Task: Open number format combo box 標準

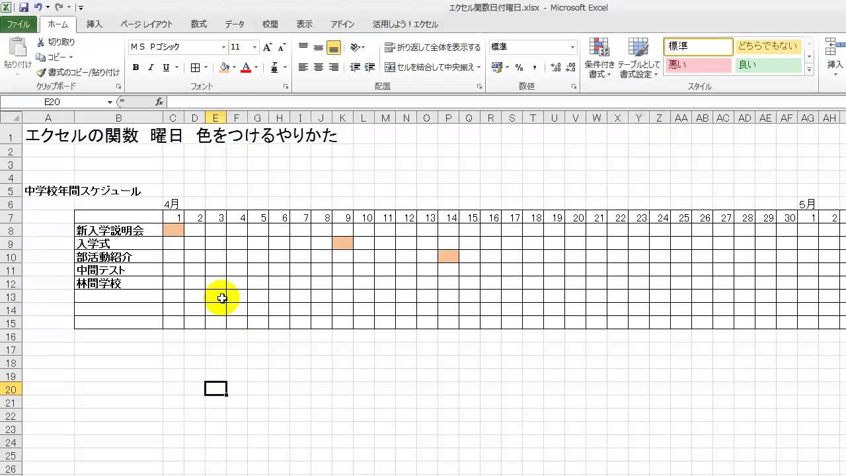Action: coord(533,48)
